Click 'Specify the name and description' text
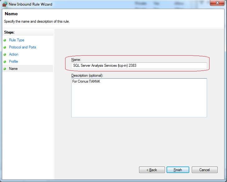The width and height of the screenshot is (227, 182). pos(37,21)
